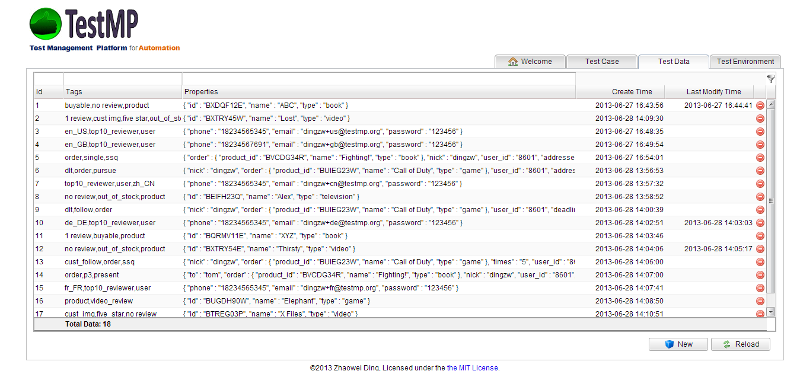Remove row 10 with the red minus icon
The image size is (800, 371).
(760, 222)
